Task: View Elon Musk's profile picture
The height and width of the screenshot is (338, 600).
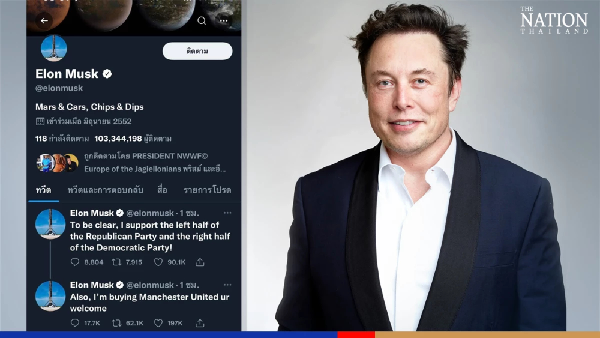Action: click(54, 49)
